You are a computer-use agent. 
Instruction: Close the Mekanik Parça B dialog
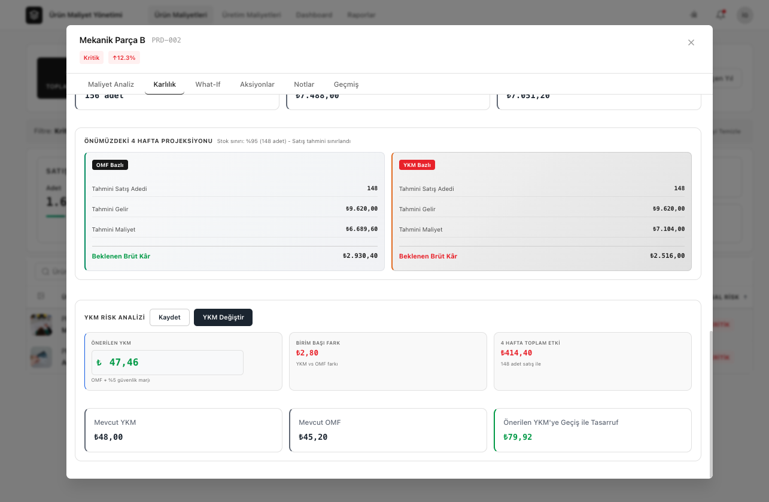pyautogui.click(x=691, y=42)
